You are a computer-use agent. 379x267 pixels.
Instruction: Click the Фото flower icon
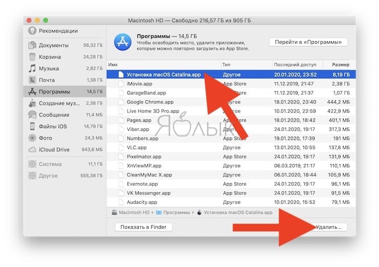tap(32, 138)
